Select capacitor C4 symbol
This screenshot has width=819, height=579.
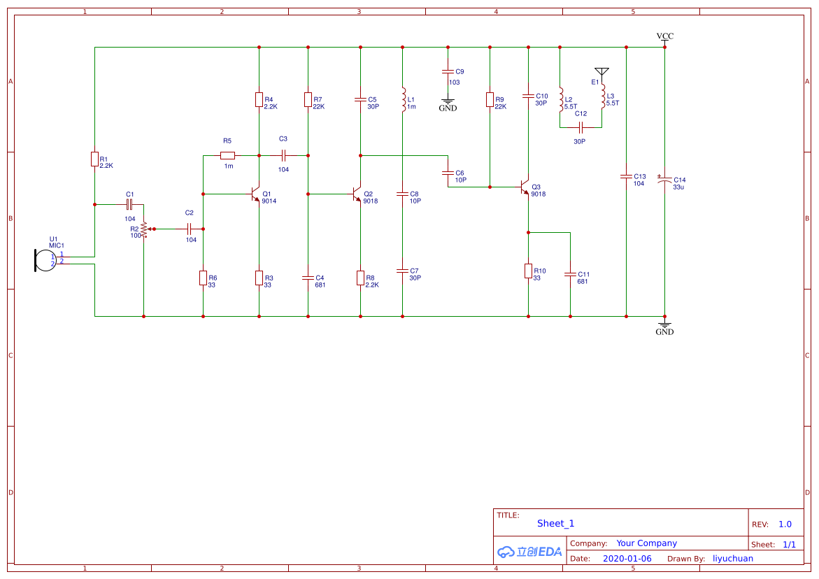coord(308,278)
